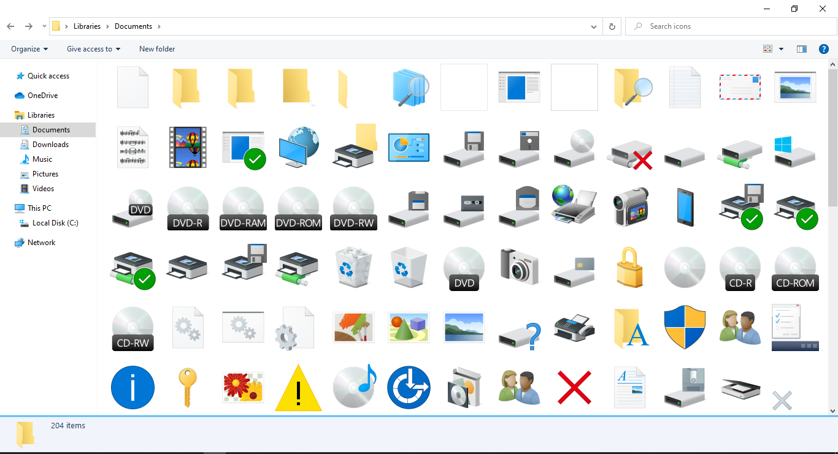The image size is (838, 454).
Task: Click the gold padlock icon
Action: click(629, 268)
